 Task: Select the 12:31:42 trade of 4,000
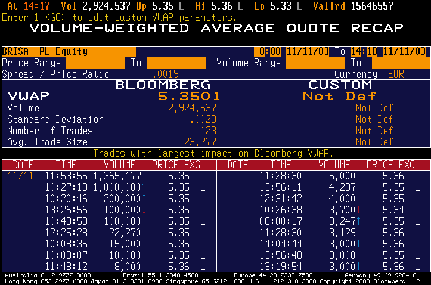(x=324, y=199)
